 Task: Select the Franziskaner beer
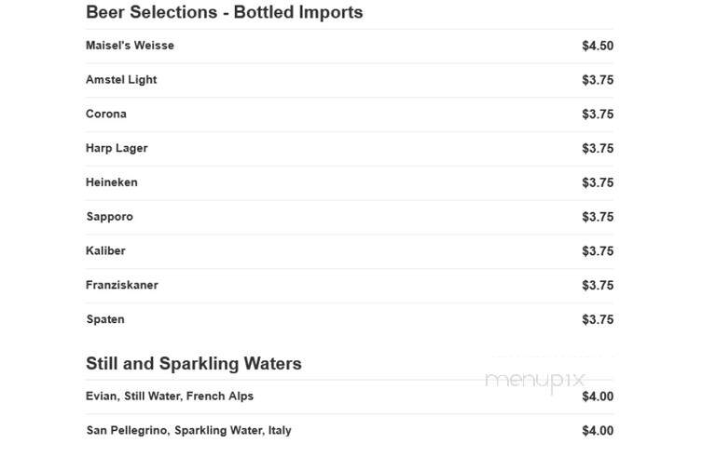122,286
